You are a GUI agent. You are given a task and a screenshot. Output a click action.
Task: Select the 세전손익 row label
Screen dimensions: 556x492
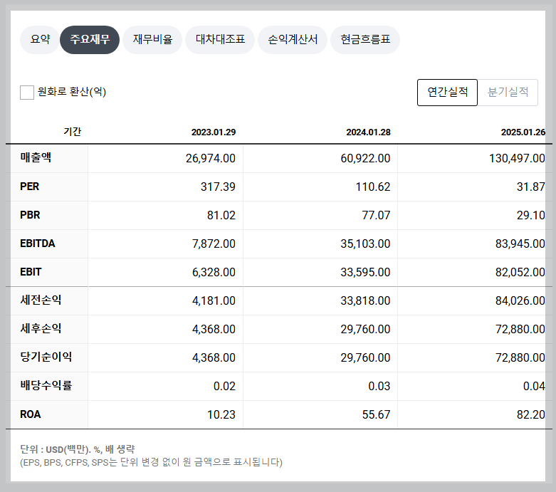coord(41,300)
